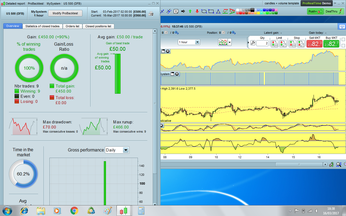Tick the upper checkbox beside Buy MKT
The width and height of the screenshot is (346, 216).
pyautogui.click(x=343, y=39)
